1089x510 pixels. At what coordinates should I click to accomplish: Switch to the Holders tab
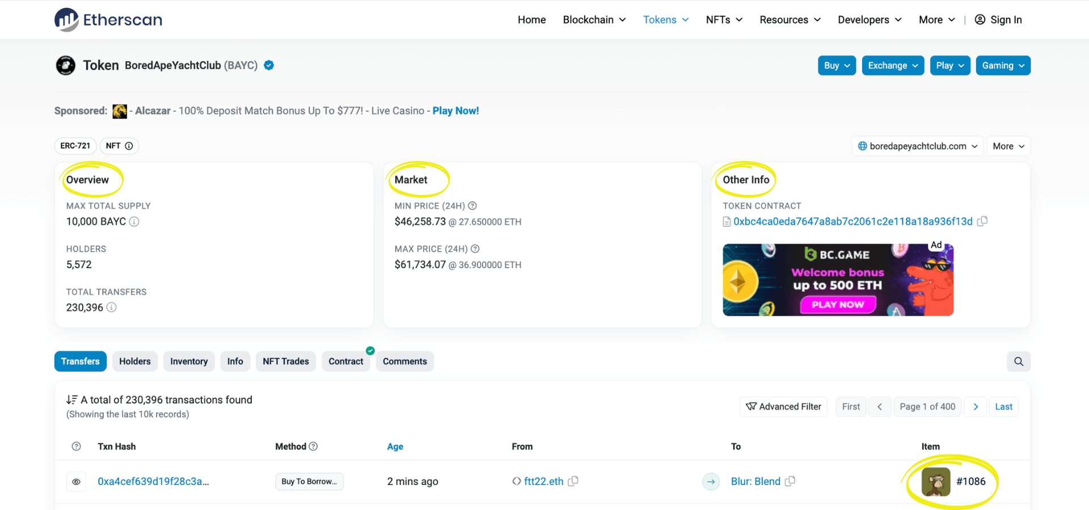(x=134, y=361)
